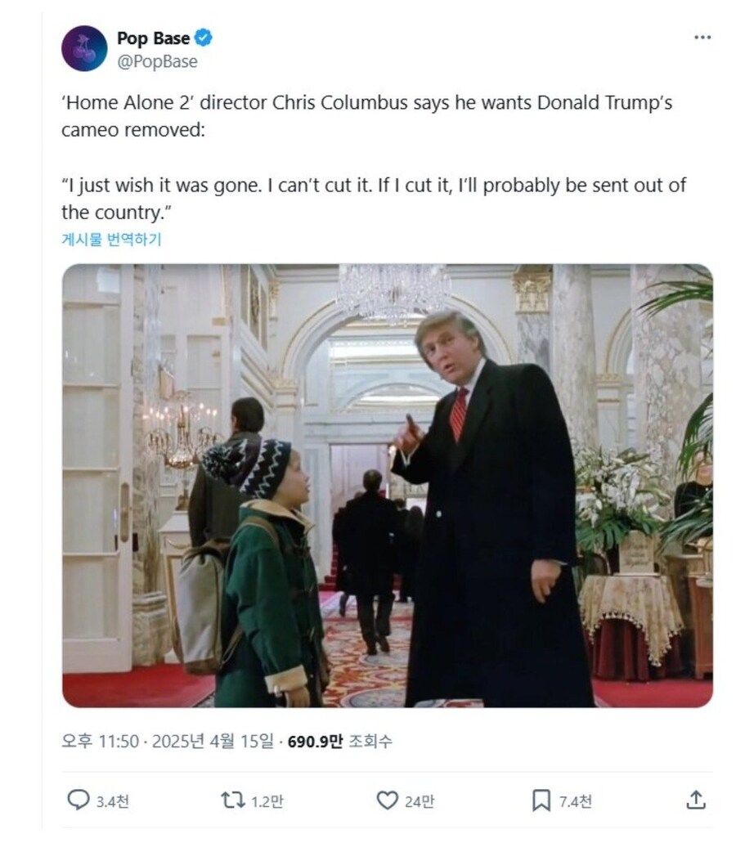This screenshot has width=736, height=843.
Task: Click the reply speech bubble icon
Action: coord(79,800)
